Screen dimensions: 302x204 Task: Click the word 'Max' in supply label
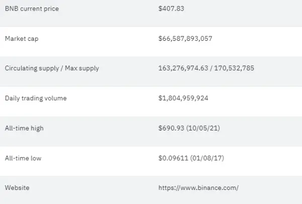71,68
